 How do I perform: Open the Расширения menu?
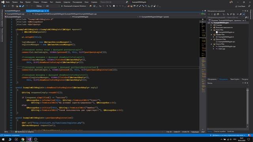[77, 2]
